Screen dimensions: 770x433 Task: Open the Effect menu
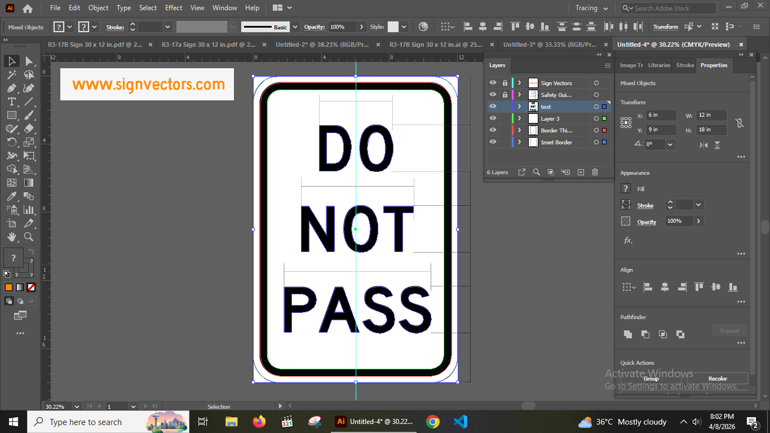tap(173, 8)
